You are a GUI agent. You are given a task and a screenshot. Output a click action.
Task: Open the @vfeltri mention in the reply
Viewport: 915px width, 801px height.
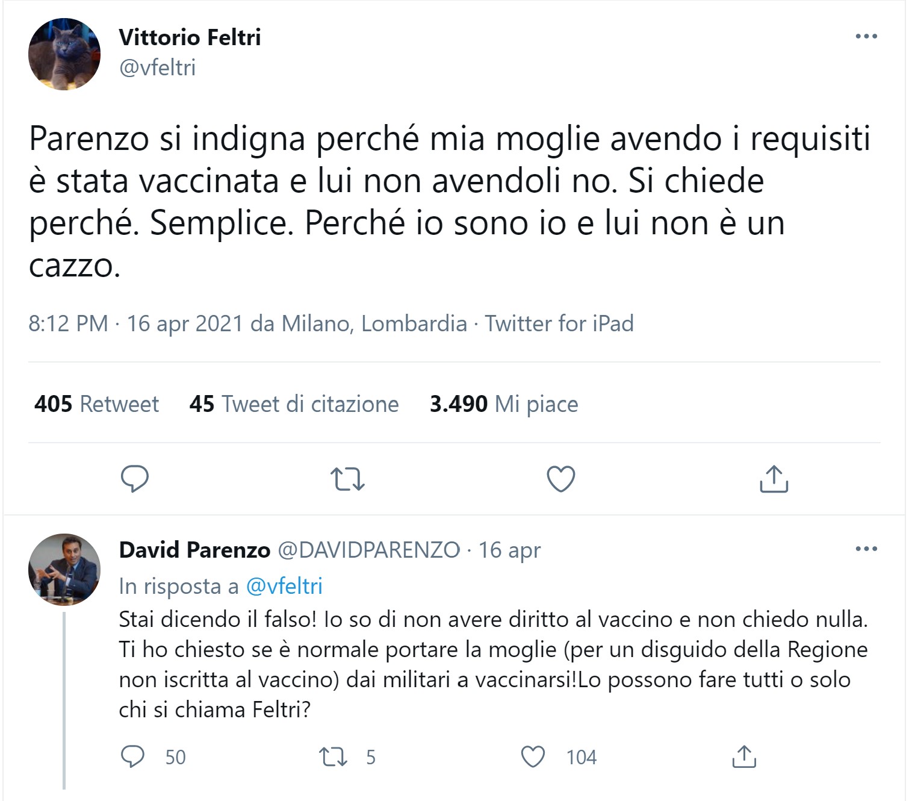(284, 586)
